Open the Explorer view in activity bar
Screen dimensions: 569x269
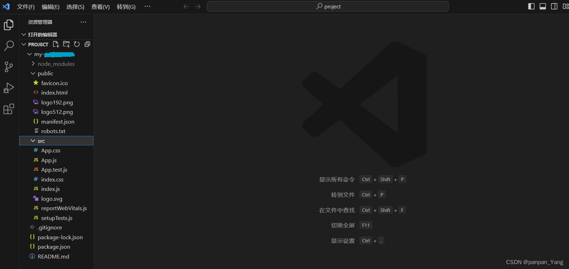click(9, 25)
